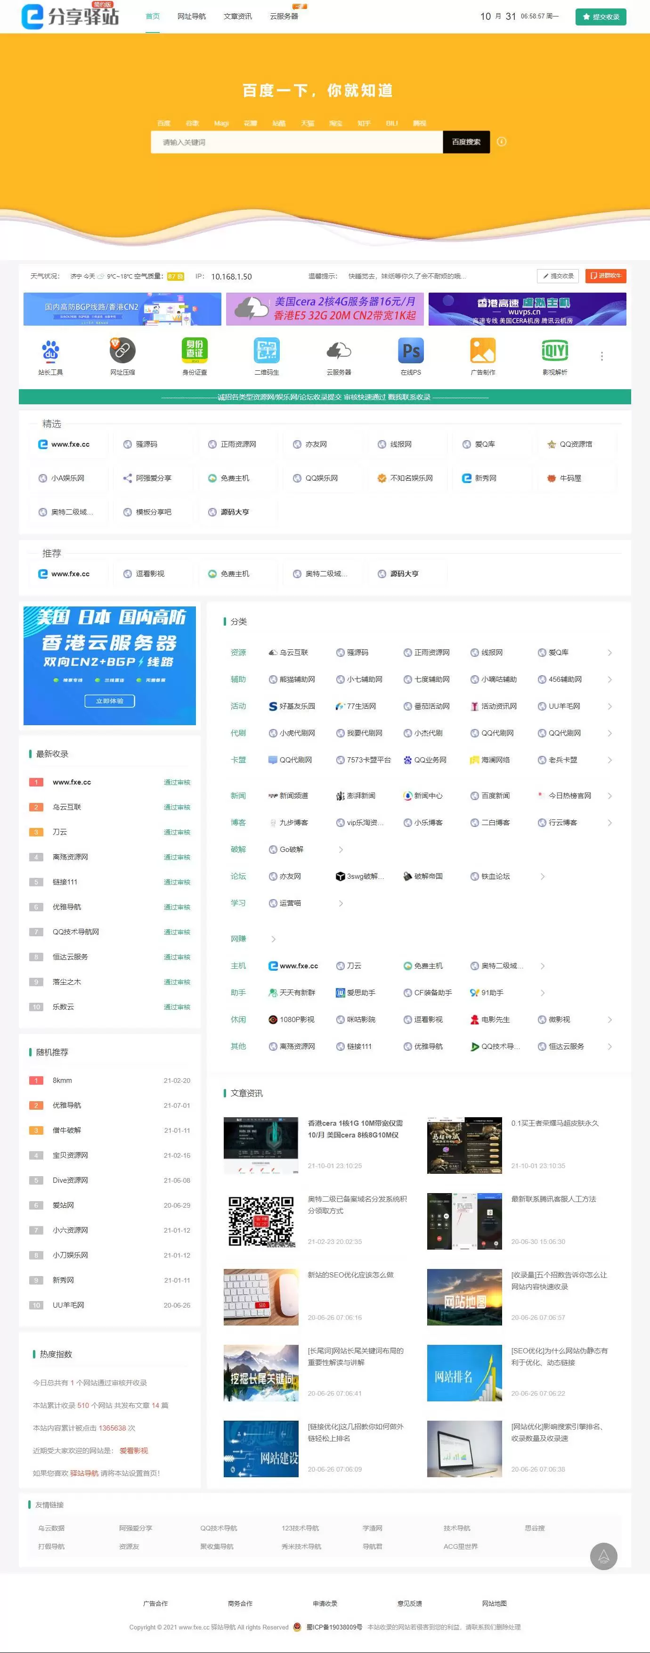This screenshot has height=1653, width=650.
Task: Select 谷歌 search engine tab
Action: coord(193,123)
